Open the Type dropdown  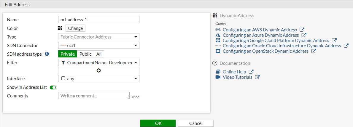(x=99, y=37)
